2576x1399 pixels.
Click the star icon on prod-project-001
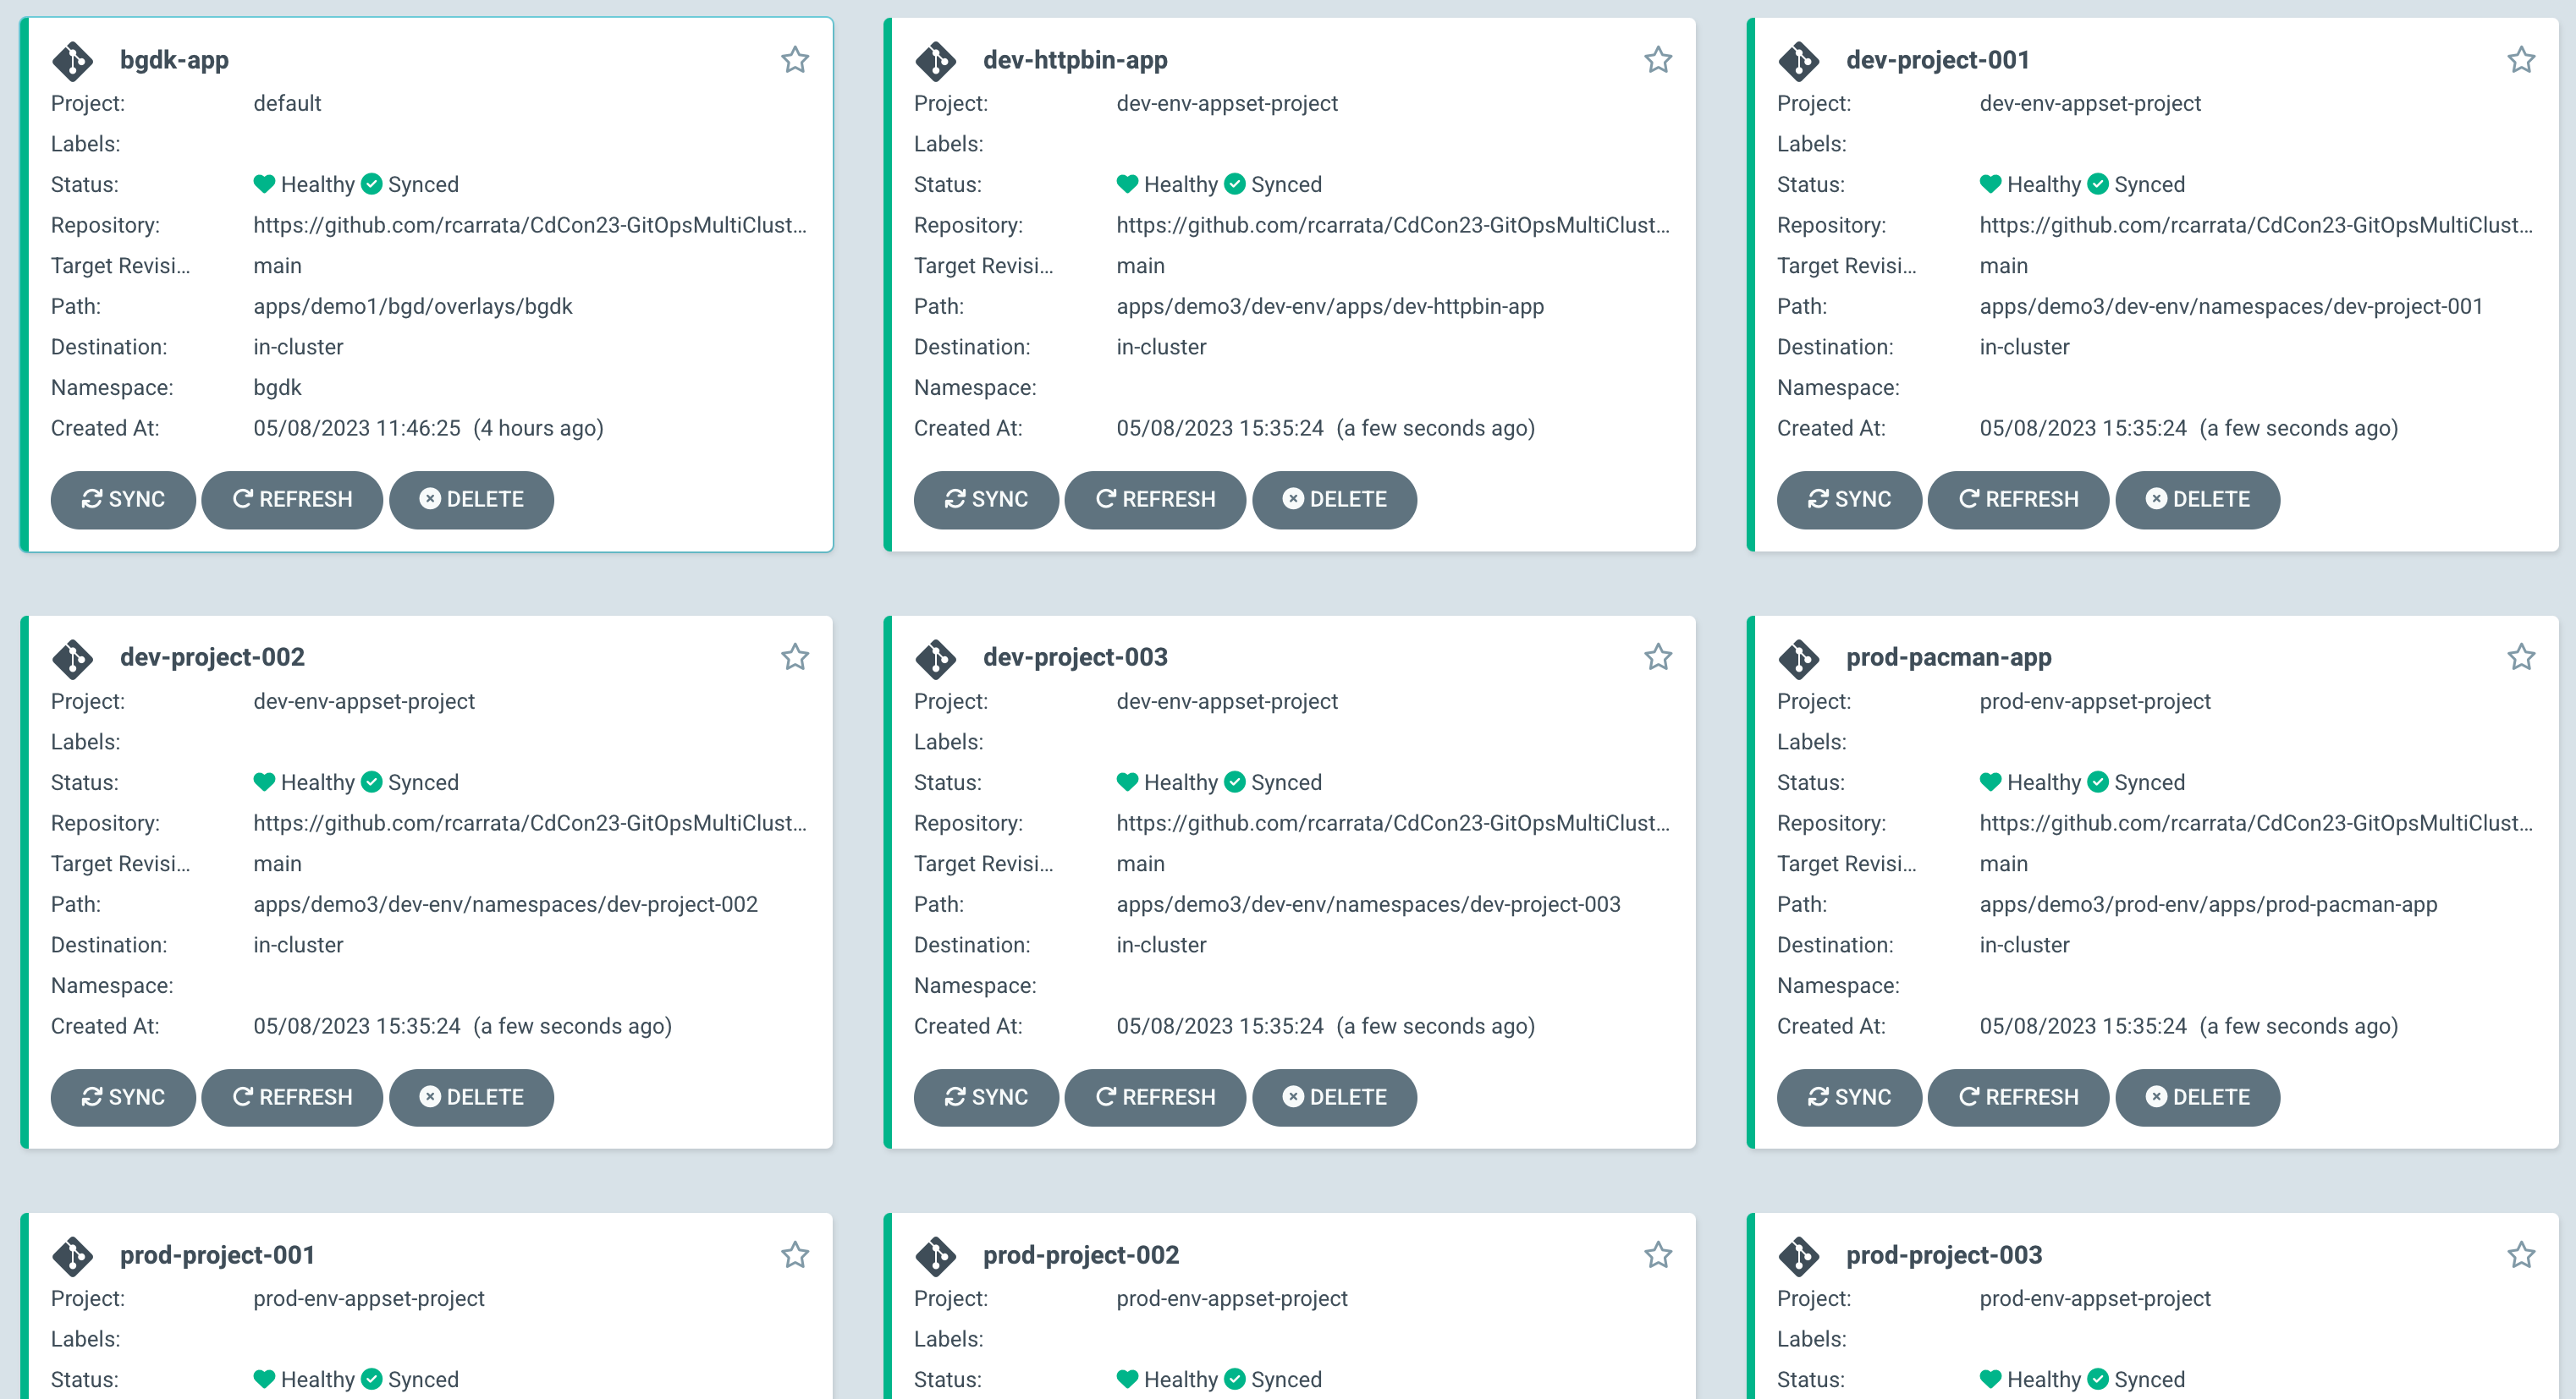(x=794, y=1254)
